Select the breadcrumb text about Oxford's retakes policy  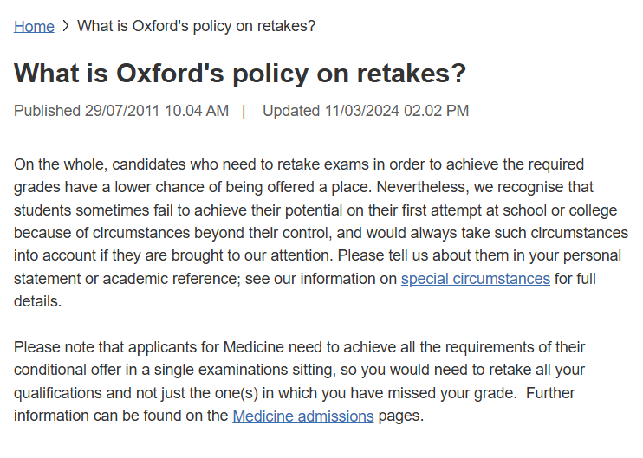pos(197,26)
